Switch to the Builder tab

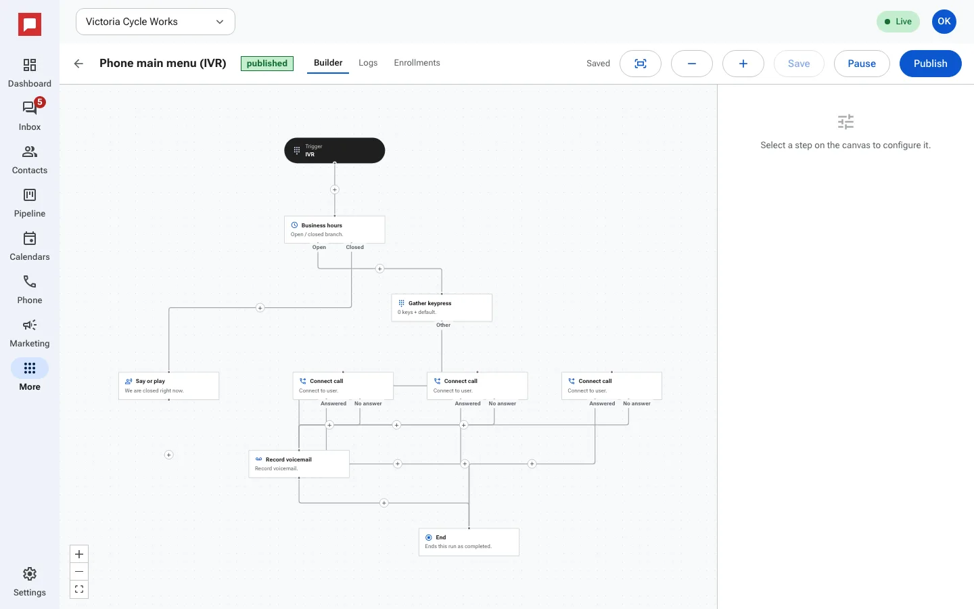pyautogui.click(x=328, y=63)
